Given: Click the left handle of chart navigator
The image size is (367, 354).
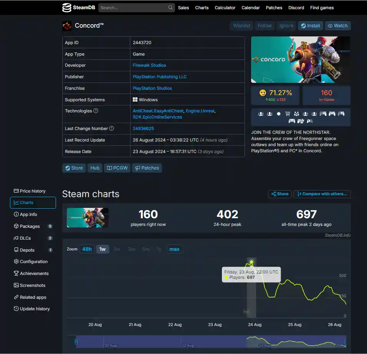Looking at the screenshot, I should (76, 342).
